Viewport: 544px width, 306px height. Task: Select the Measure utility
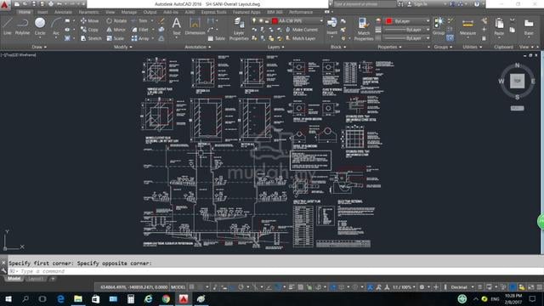(x=467, y=27)
